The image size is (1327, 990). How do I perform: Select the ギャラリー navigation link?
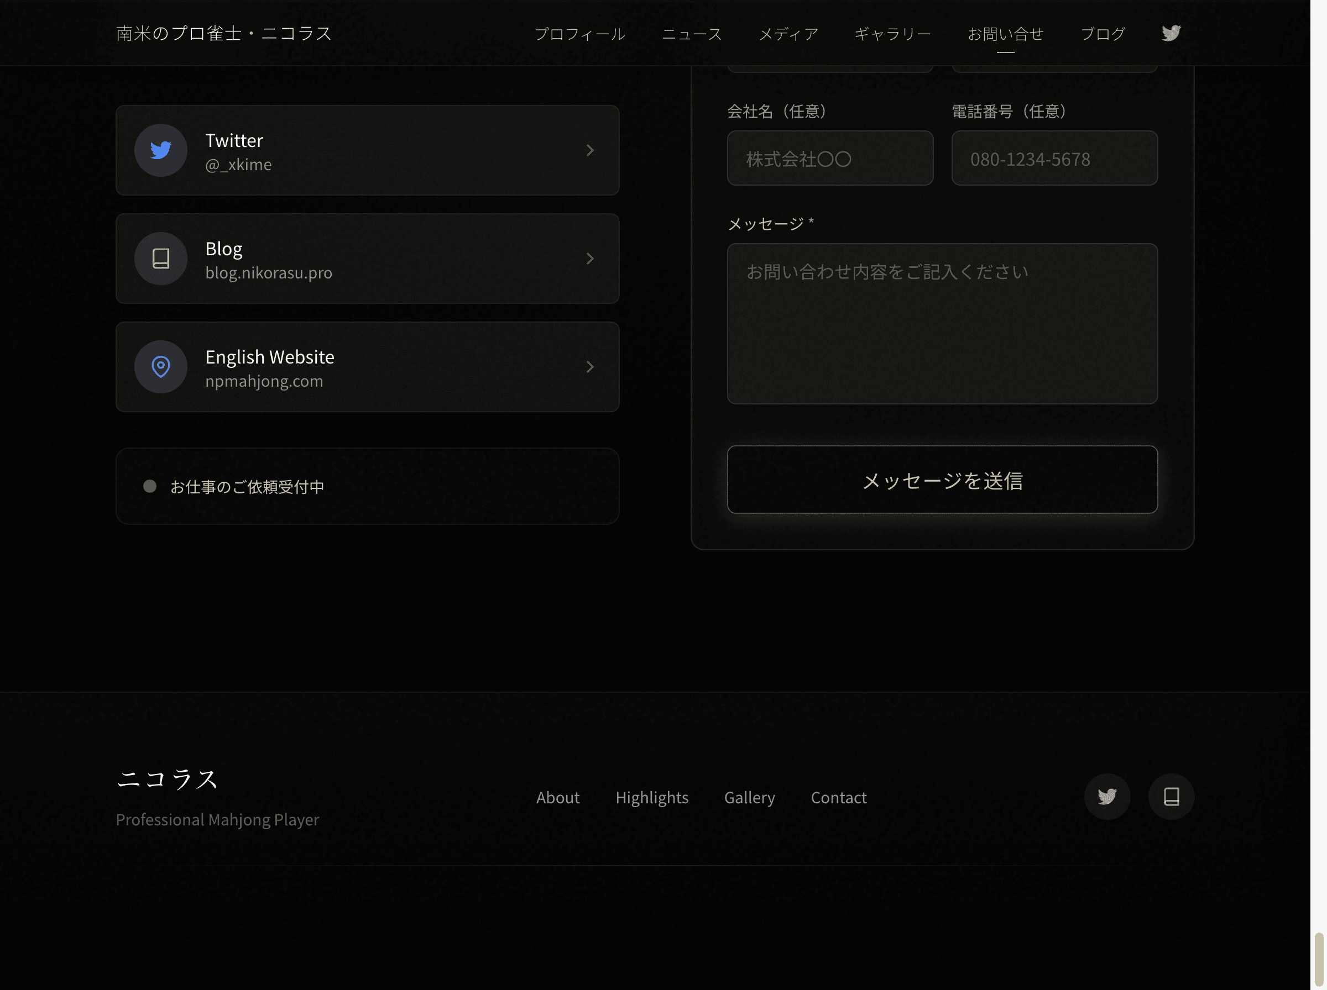[x=892, y=34]
